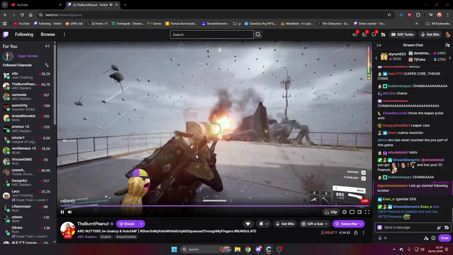The image size is (453, 255).
Task: Seek on the stream progress bar
Action: click(214, 206)
